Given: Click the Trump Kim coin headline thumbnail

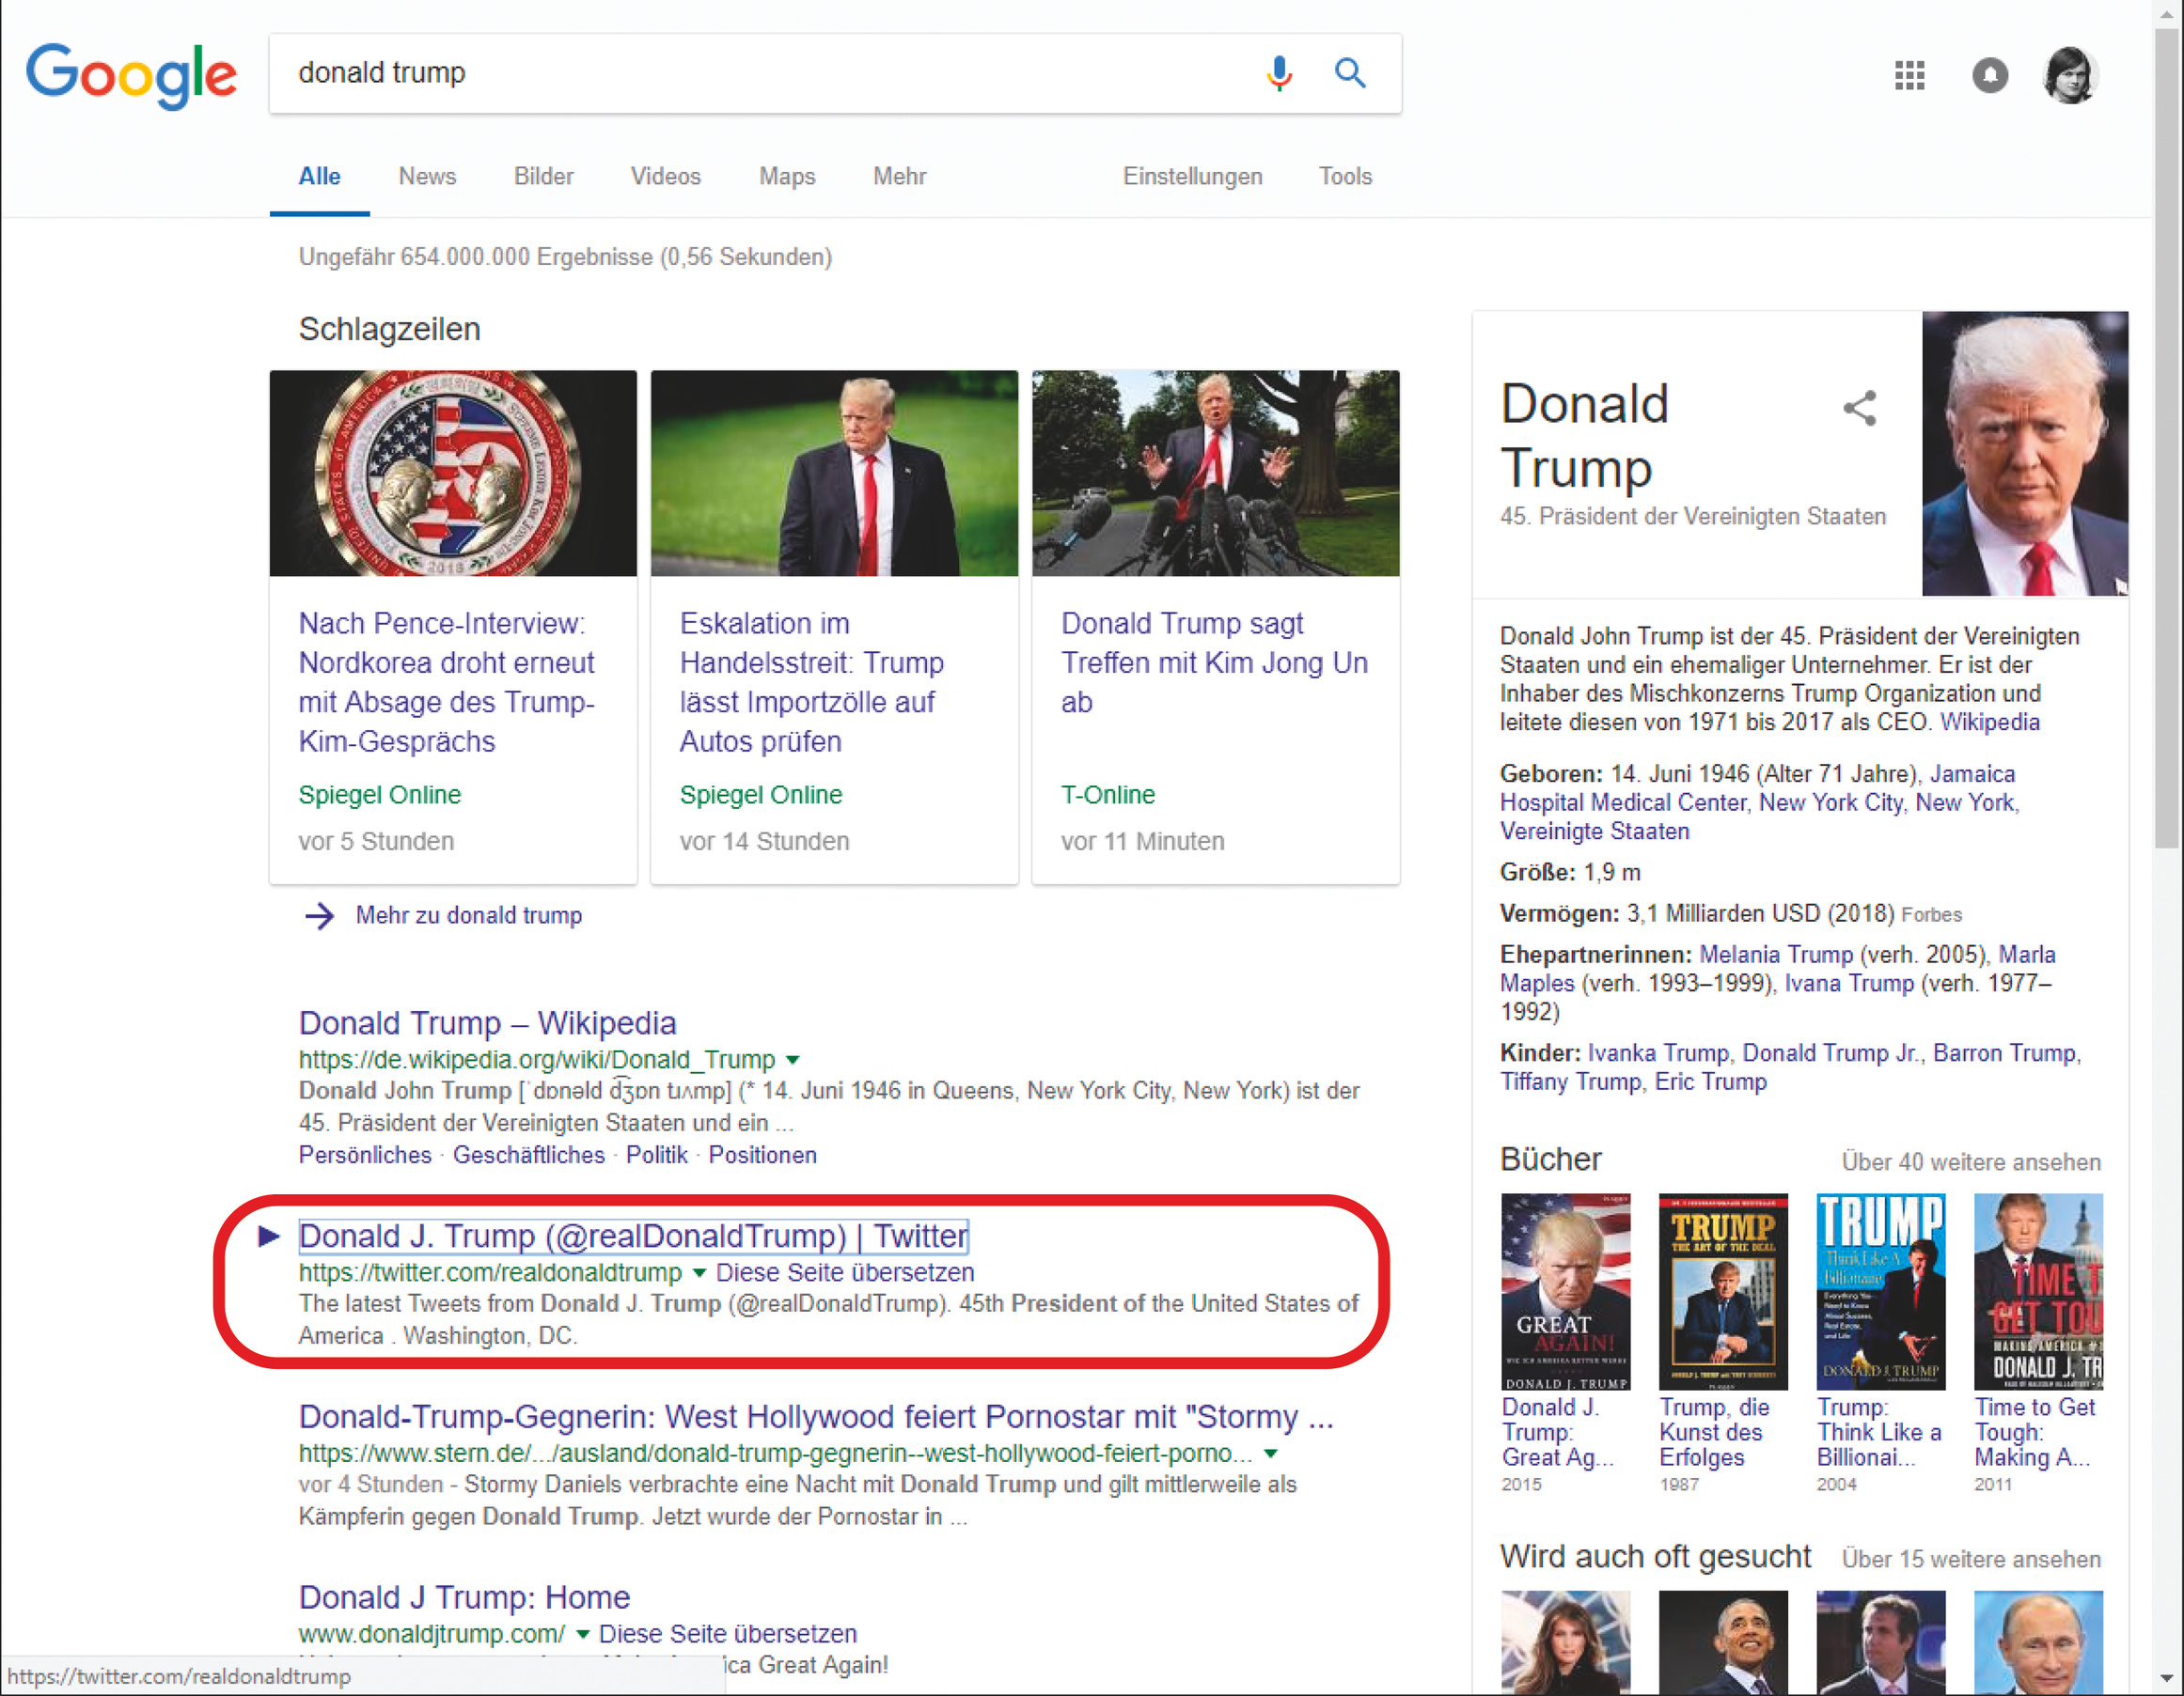Looking at the screenshot, I should pyautogui.click(x=452, y=473).
